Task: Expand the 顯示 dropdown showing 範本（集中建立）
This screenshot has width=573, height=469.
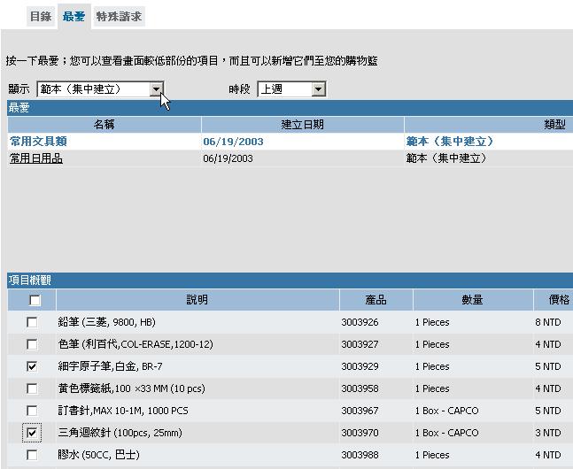Action: 157,89
